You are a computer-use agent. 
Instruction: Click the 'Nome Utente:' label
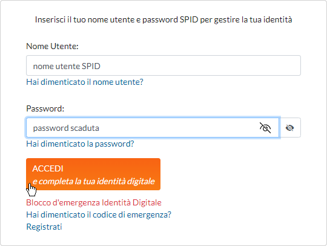52,46
